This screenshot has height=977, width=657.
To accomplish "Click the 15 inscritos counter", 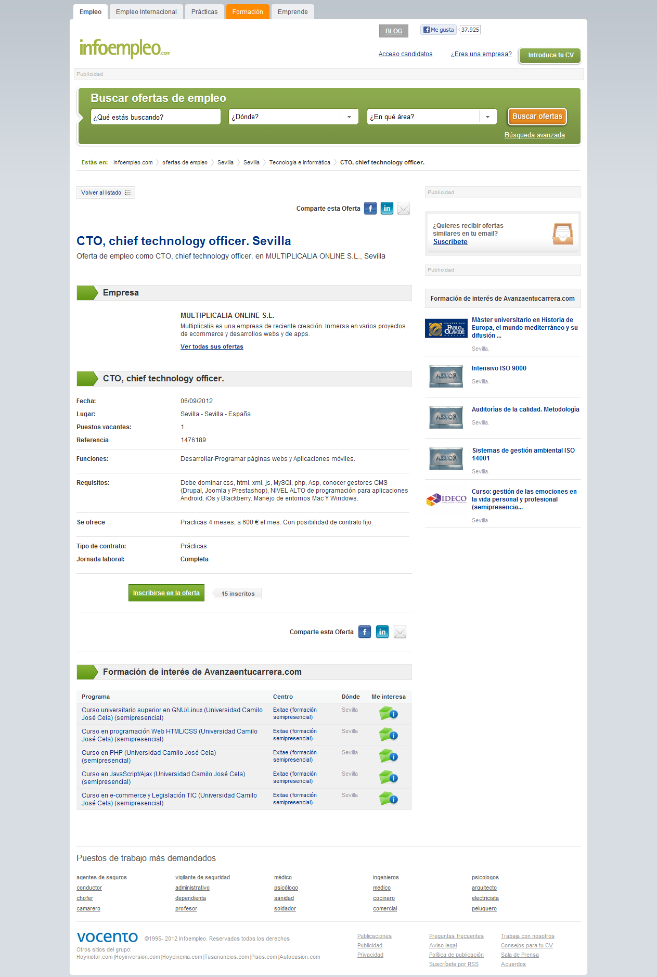I will (x=238, y=594).
